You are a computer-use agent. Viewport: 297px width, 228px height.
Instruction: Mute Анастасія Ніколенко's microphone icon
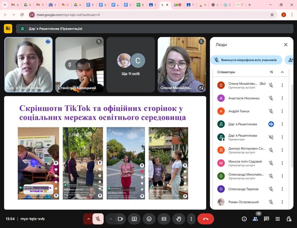point(271,98)
